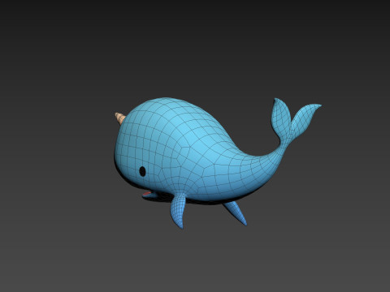Select the narwhal's red open mouth
Viewport: 390px width, 292px height.
point(147,193)
